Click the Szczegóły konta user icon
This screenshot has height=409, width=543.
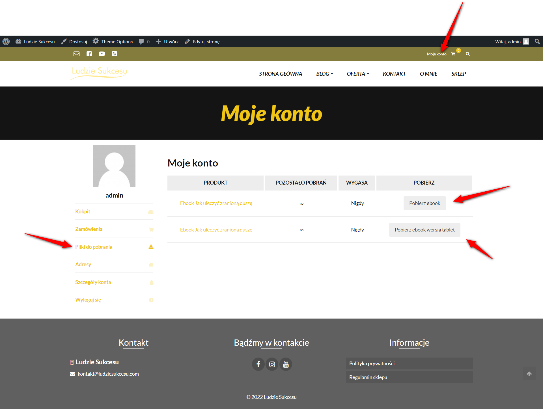tap(151, 282)
